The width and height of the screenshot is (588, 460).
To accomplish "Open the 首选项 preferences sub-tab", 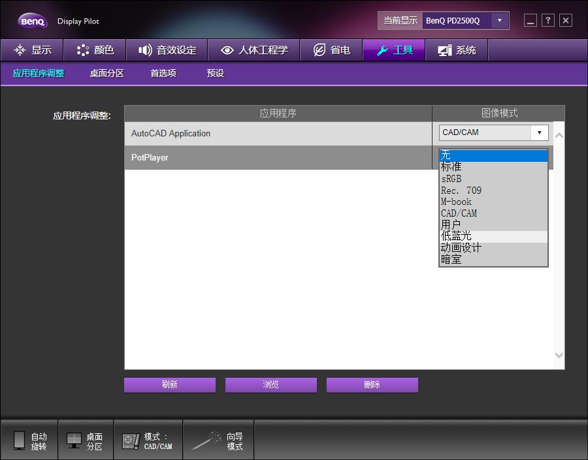I will point(163,73).
